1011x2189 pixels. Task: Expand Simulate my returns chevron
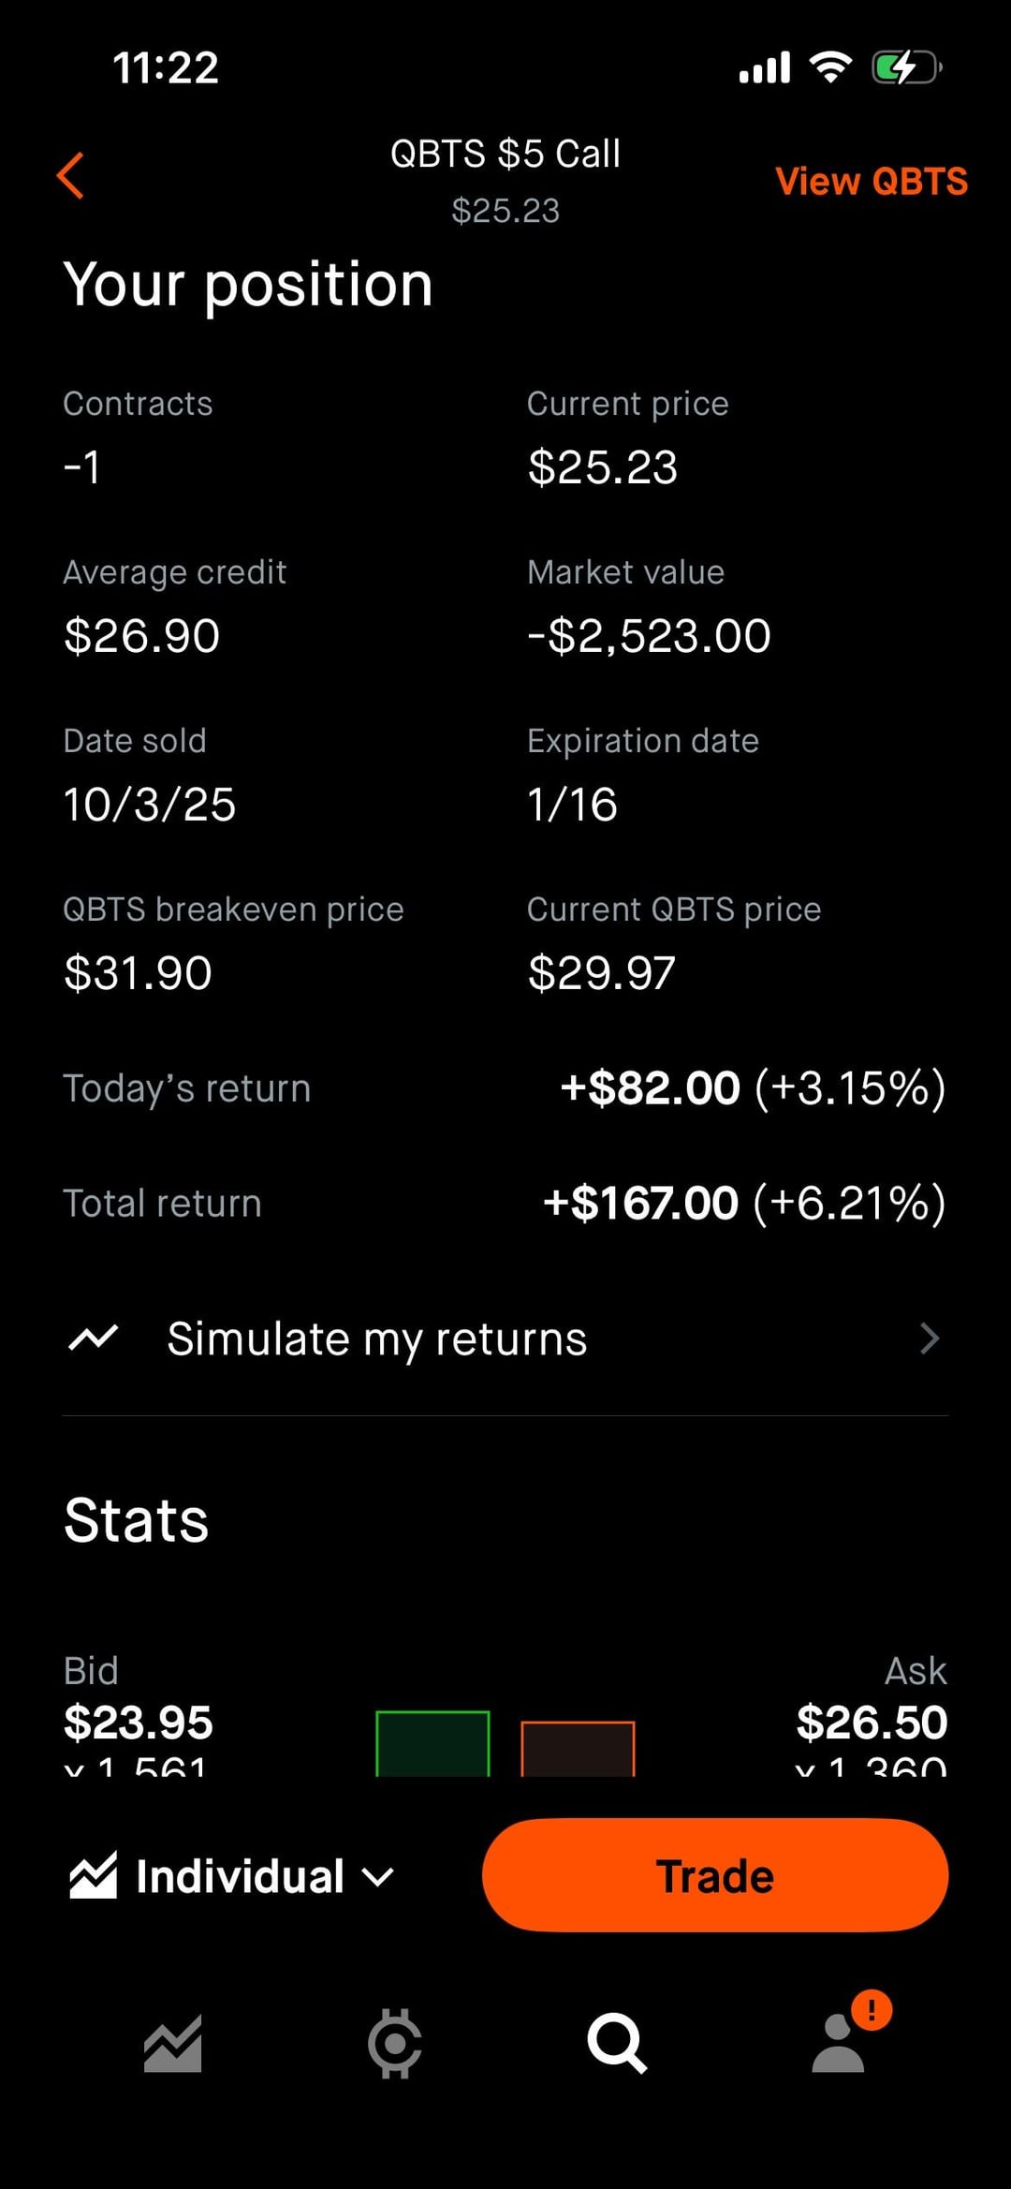929,1339
